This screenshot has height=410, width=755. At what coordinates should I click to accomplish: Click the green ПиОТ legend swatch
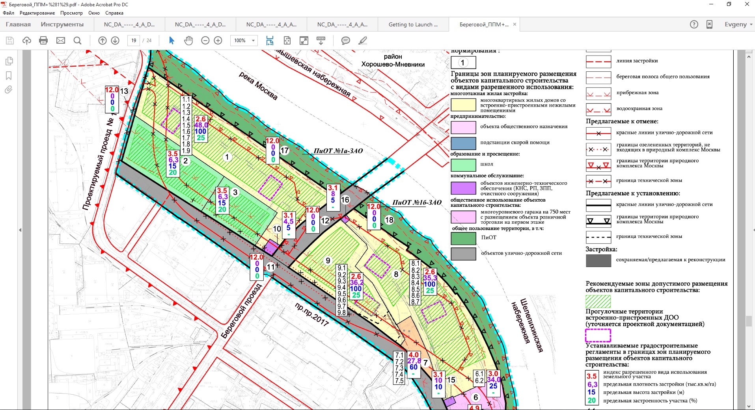click(463, 238)
